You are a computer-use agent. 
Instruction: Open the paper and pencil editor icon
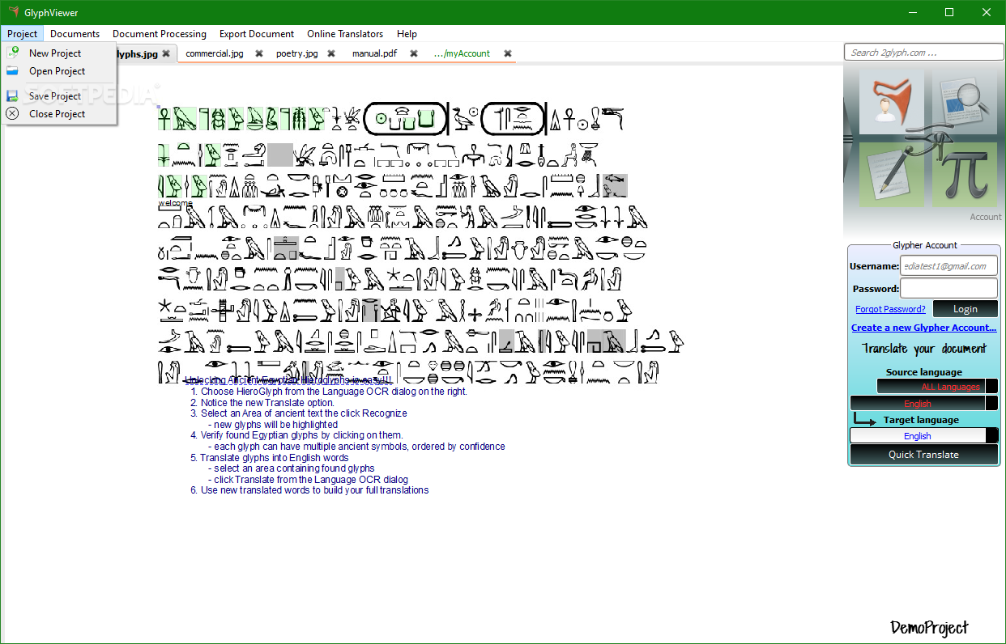(x=891, y=174)
